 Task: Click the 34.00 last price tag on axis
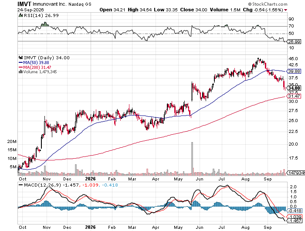click(x=294, y=88)
